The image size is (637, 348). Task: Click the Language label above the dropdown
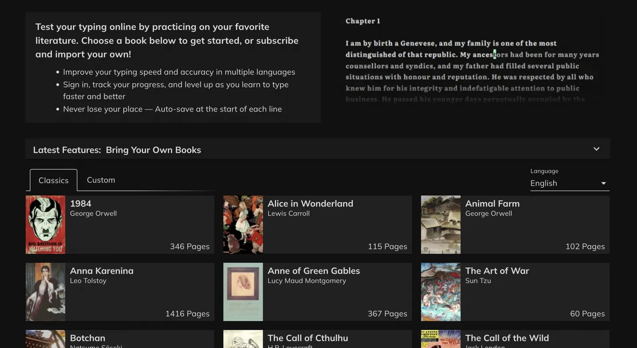tap(544, 171)
